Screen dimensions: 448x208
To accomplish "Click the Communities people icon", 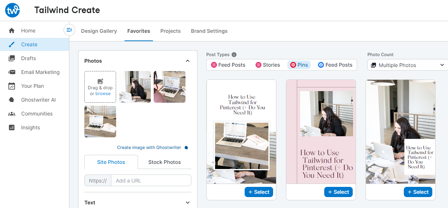I will (12, 114).
